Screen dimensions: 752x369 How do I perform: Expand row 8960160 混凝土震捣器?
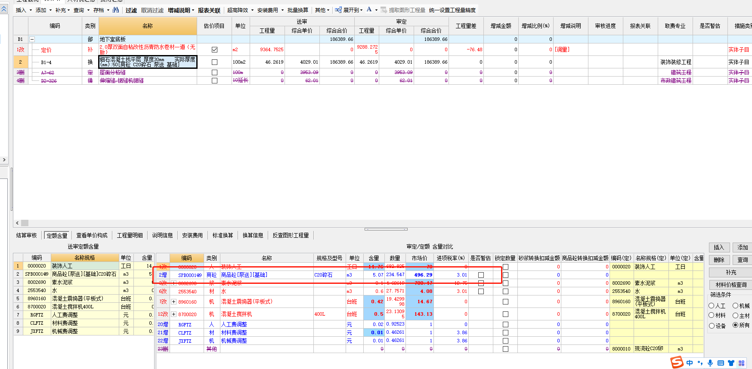173,301
